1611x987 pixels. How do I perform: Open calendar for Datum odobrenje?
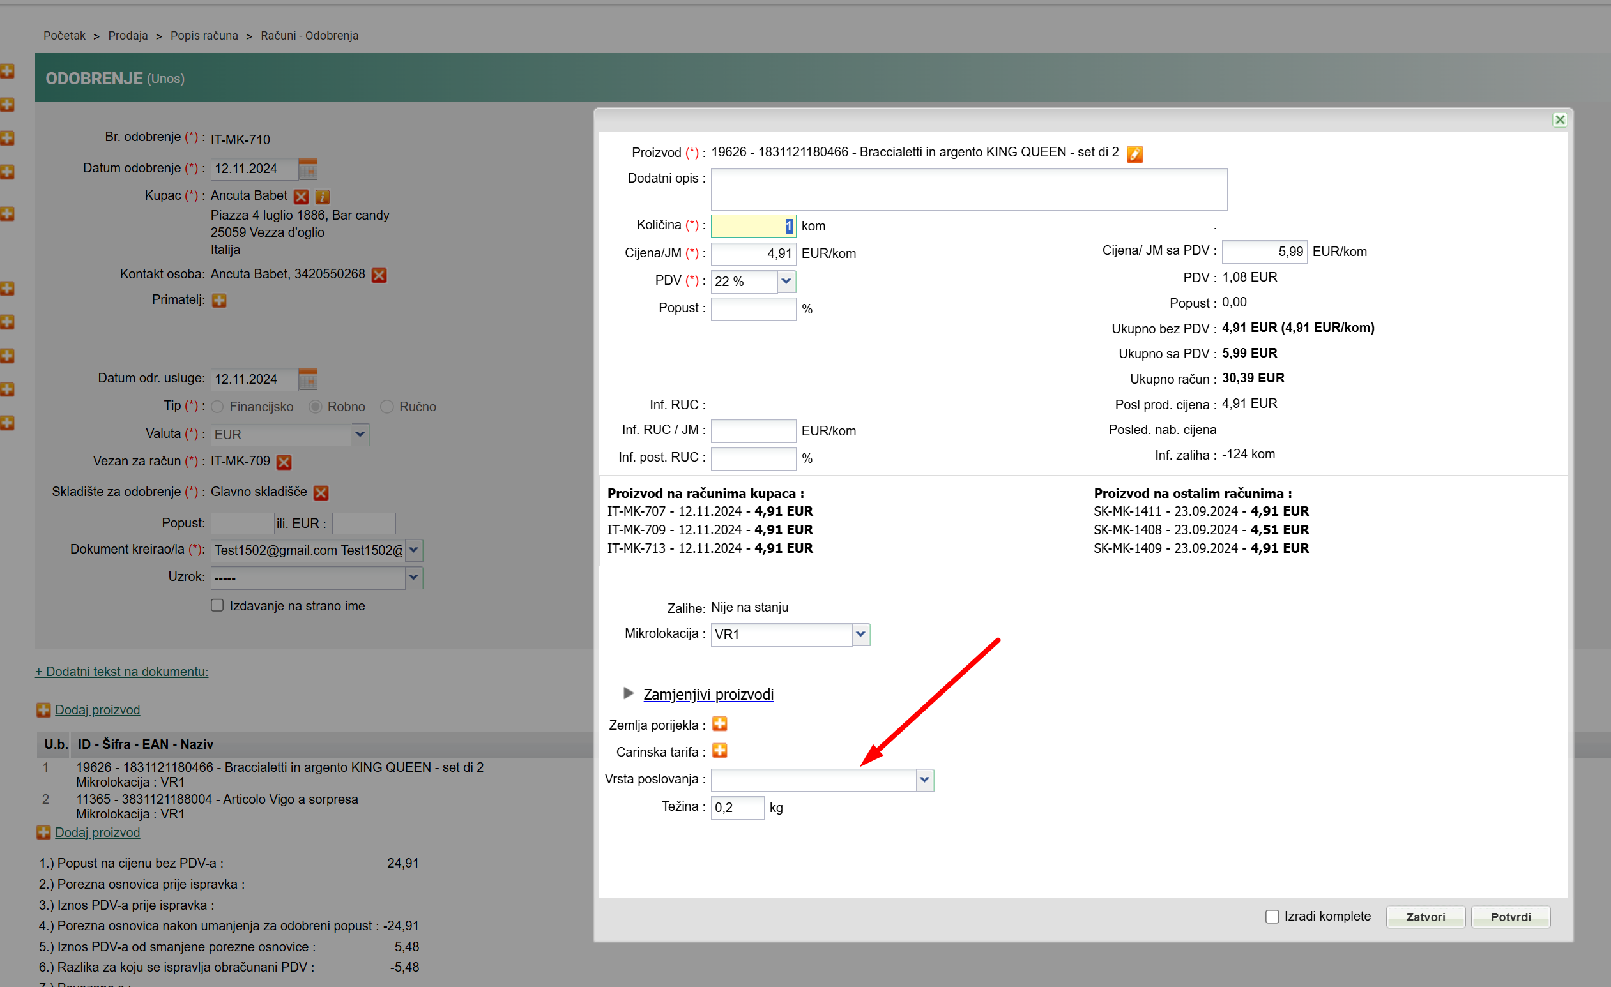click(x=307, y=169)
